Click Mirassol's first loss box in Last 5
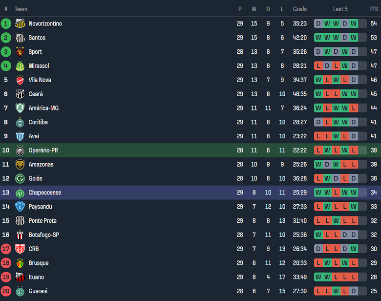The image size is (381, 301). (x=318, y=66)
